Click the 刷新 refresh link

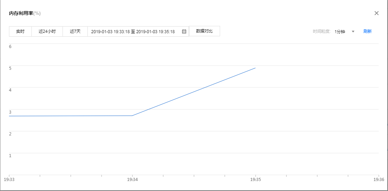pos(367,31)
